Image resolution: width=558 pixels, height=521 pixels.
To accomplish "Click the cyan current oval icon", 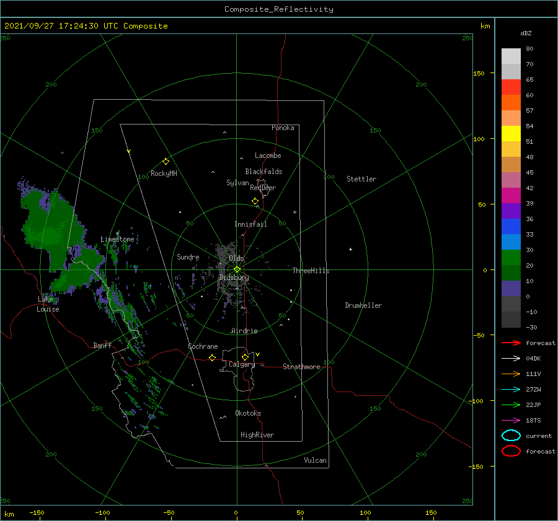I will [511, 436].
